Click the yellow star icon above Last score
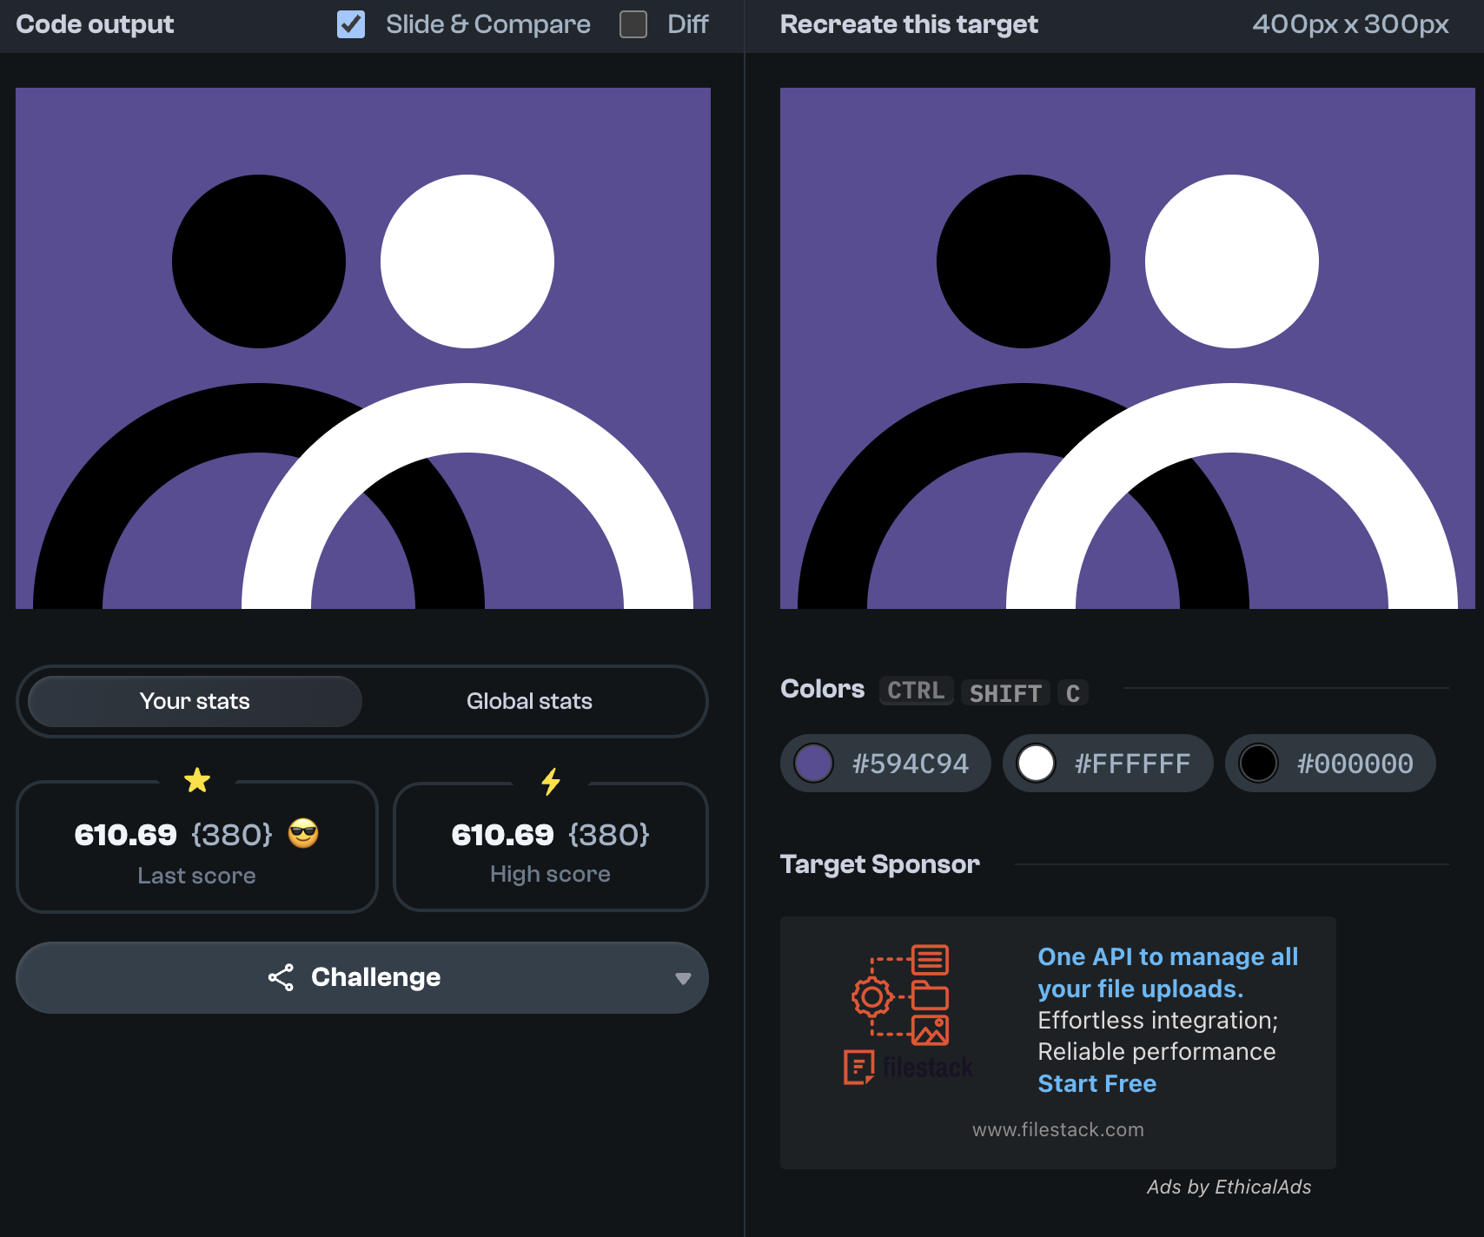1484x1237 pixels. click(197, 780)
